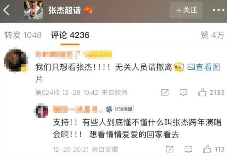Open the three-dots more options menu
Image resolution: width=227 pixels, height=156 pixels.
coord(218,10)
